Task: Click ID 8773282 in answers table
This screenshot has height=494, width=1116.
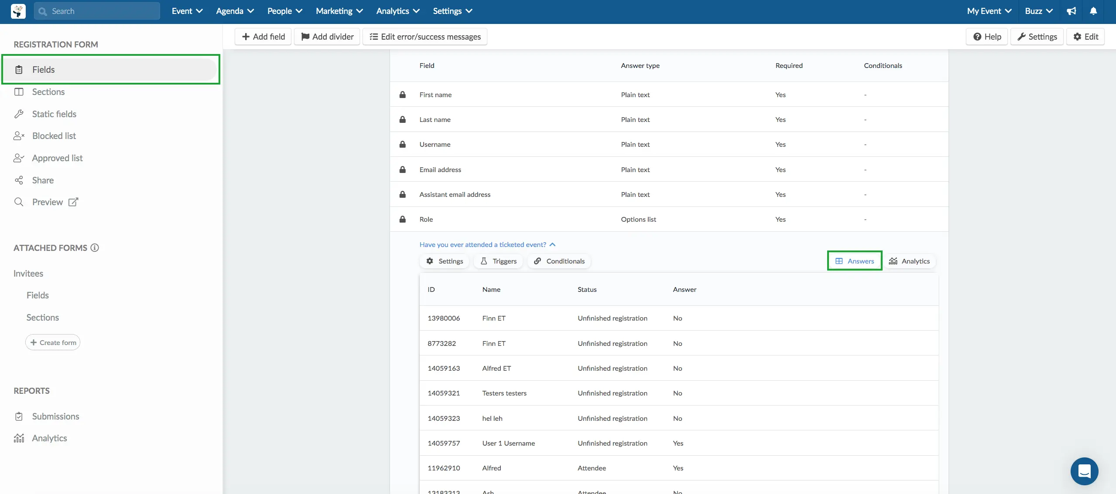Action: (x=442, y=343)
